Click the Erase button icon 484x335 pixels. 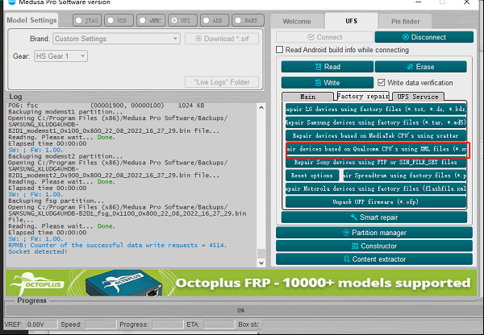point(410,67)
